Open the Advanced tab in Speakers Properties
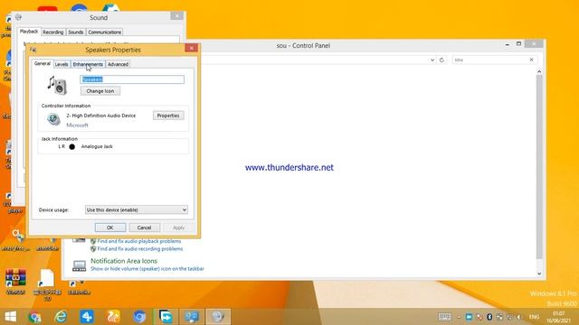 point(118,64)
